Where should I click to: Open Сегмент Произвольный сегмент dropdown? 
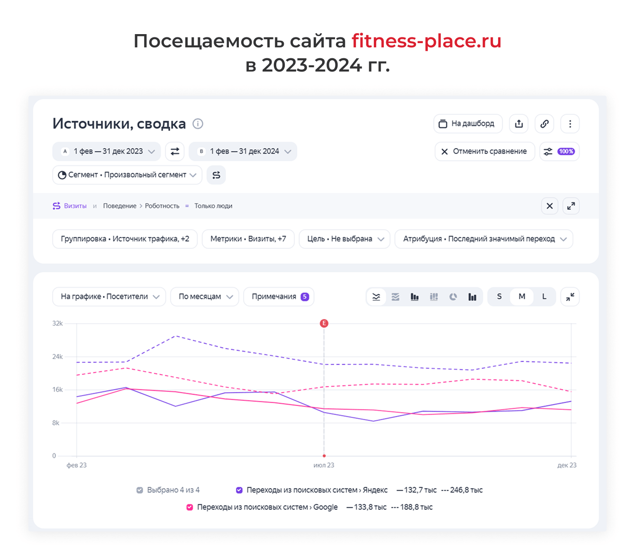127,175
